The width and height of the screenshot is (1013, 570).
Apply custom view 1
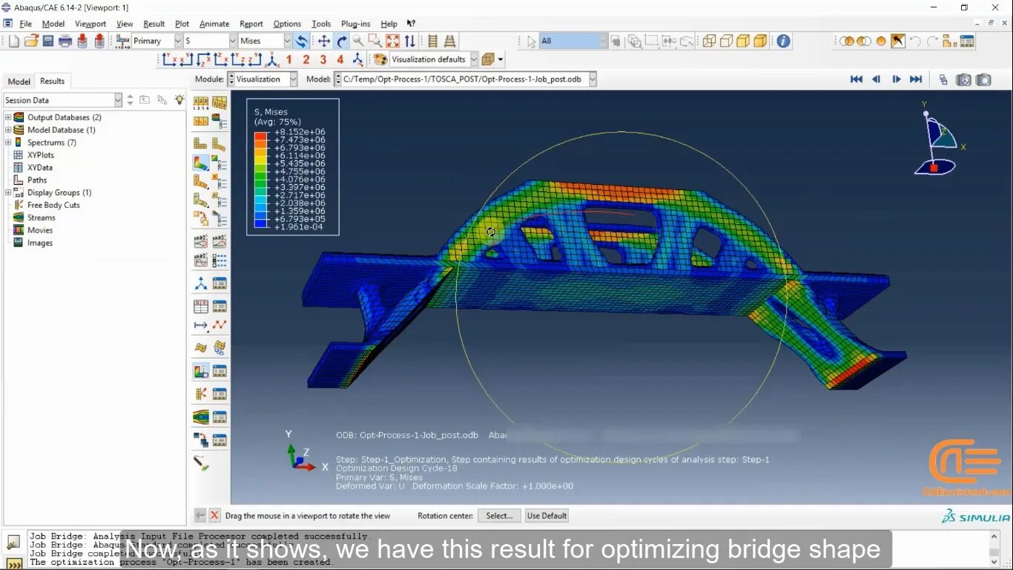coord(288,59)
